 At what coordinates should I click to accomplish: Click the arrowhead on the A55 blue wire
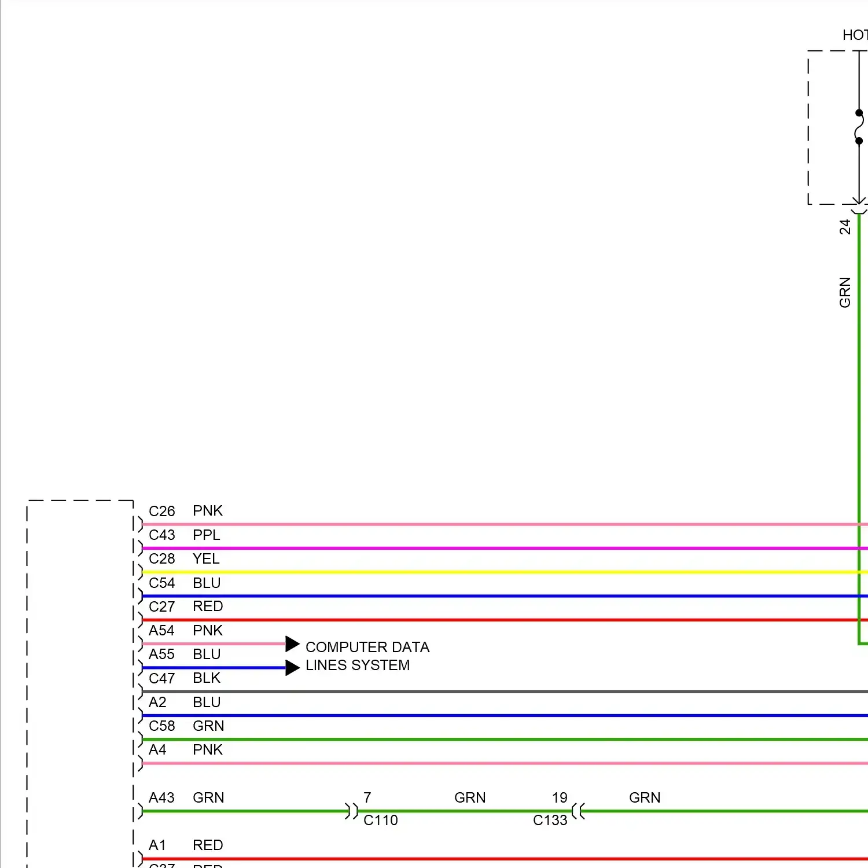[292, 668]
